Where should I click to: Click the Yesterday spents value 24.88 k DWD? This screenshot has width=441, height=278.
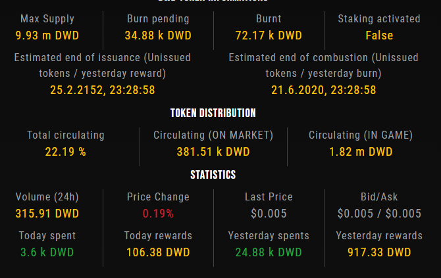269,252
